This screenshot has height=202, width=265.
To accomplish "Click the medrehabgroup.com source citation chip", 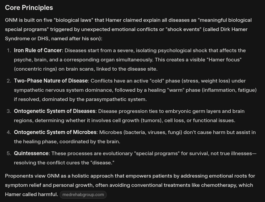I will point(83,195).
